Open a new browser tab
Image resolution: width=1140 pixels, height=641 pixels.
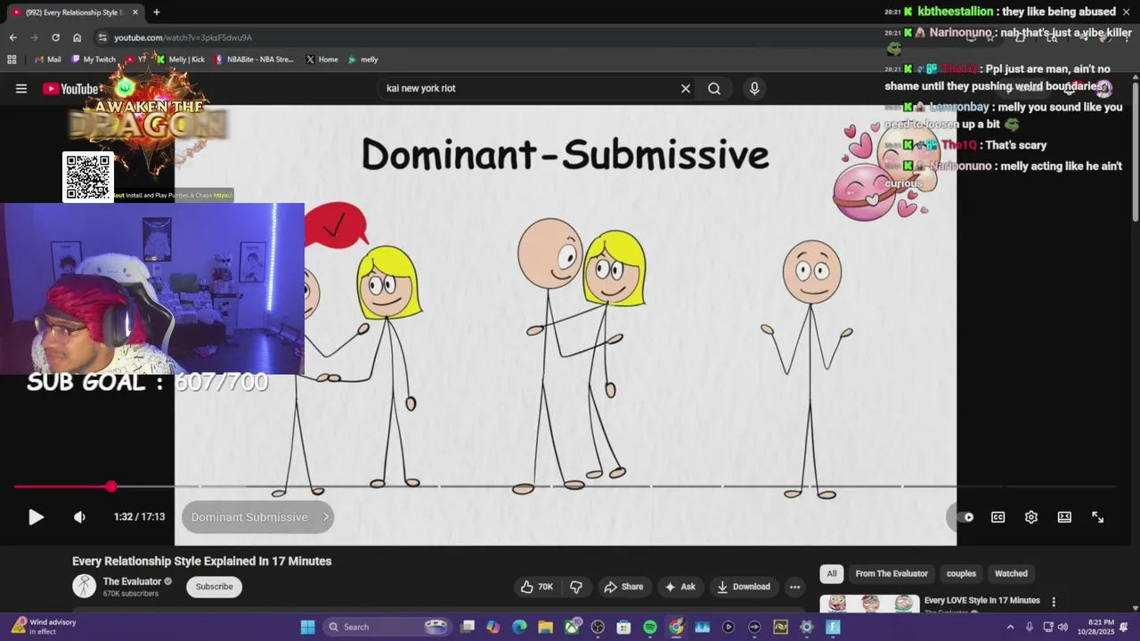(x=157, y=12)
